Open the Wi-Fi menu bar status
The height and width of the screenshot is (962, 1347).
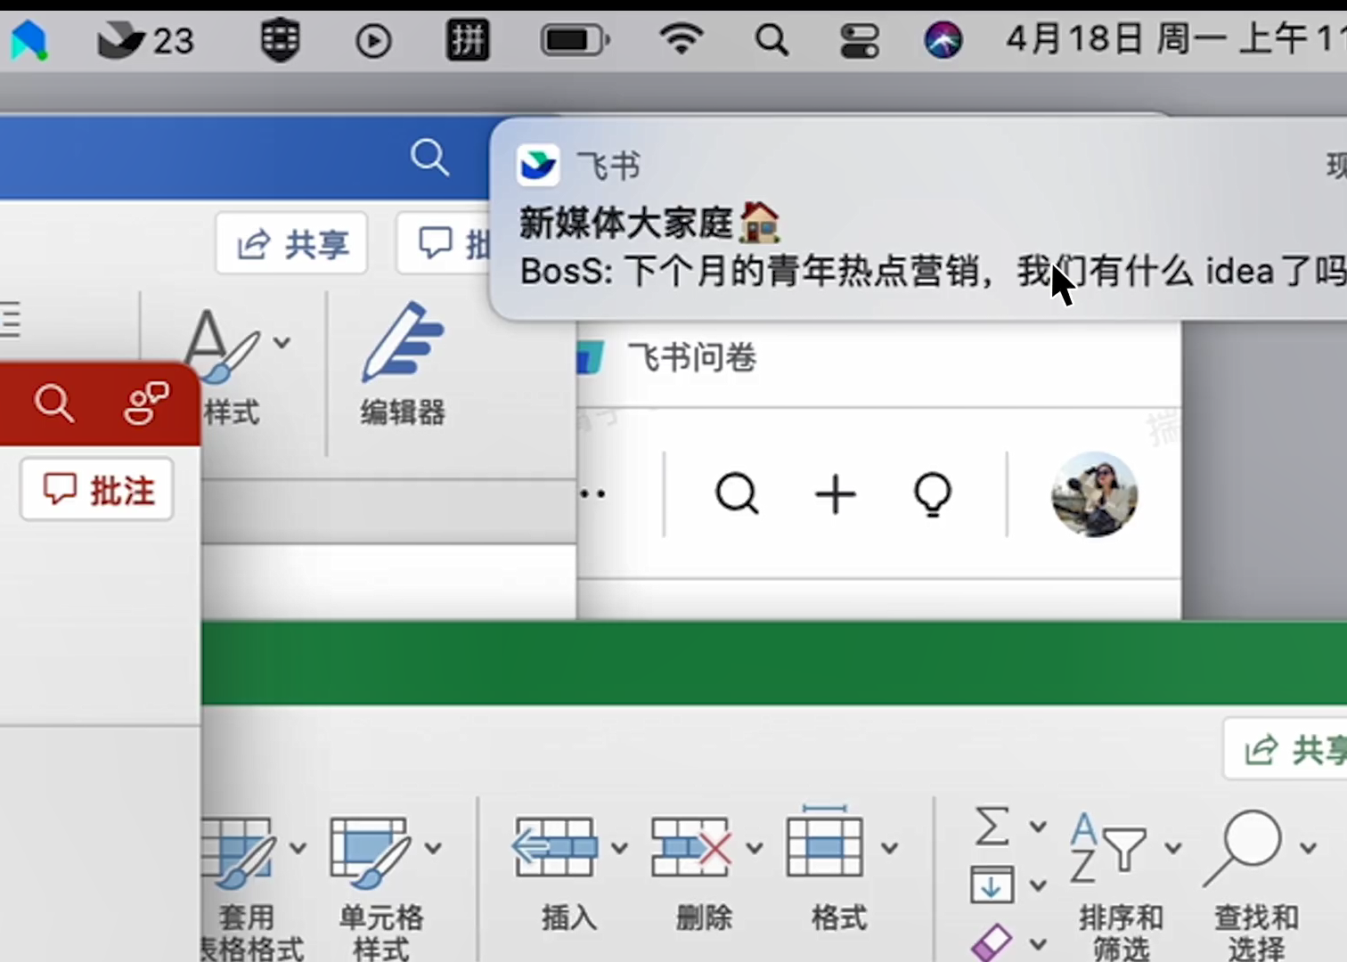pyautogui.click(x=682, y=39)
